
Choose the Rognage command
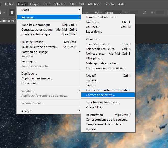click(x=49, y=61)
